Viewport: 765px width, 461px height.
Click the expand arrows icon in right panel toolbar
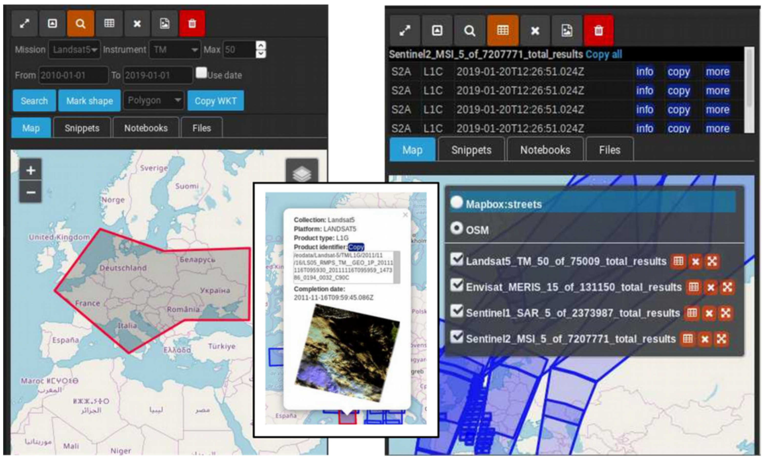405,30
